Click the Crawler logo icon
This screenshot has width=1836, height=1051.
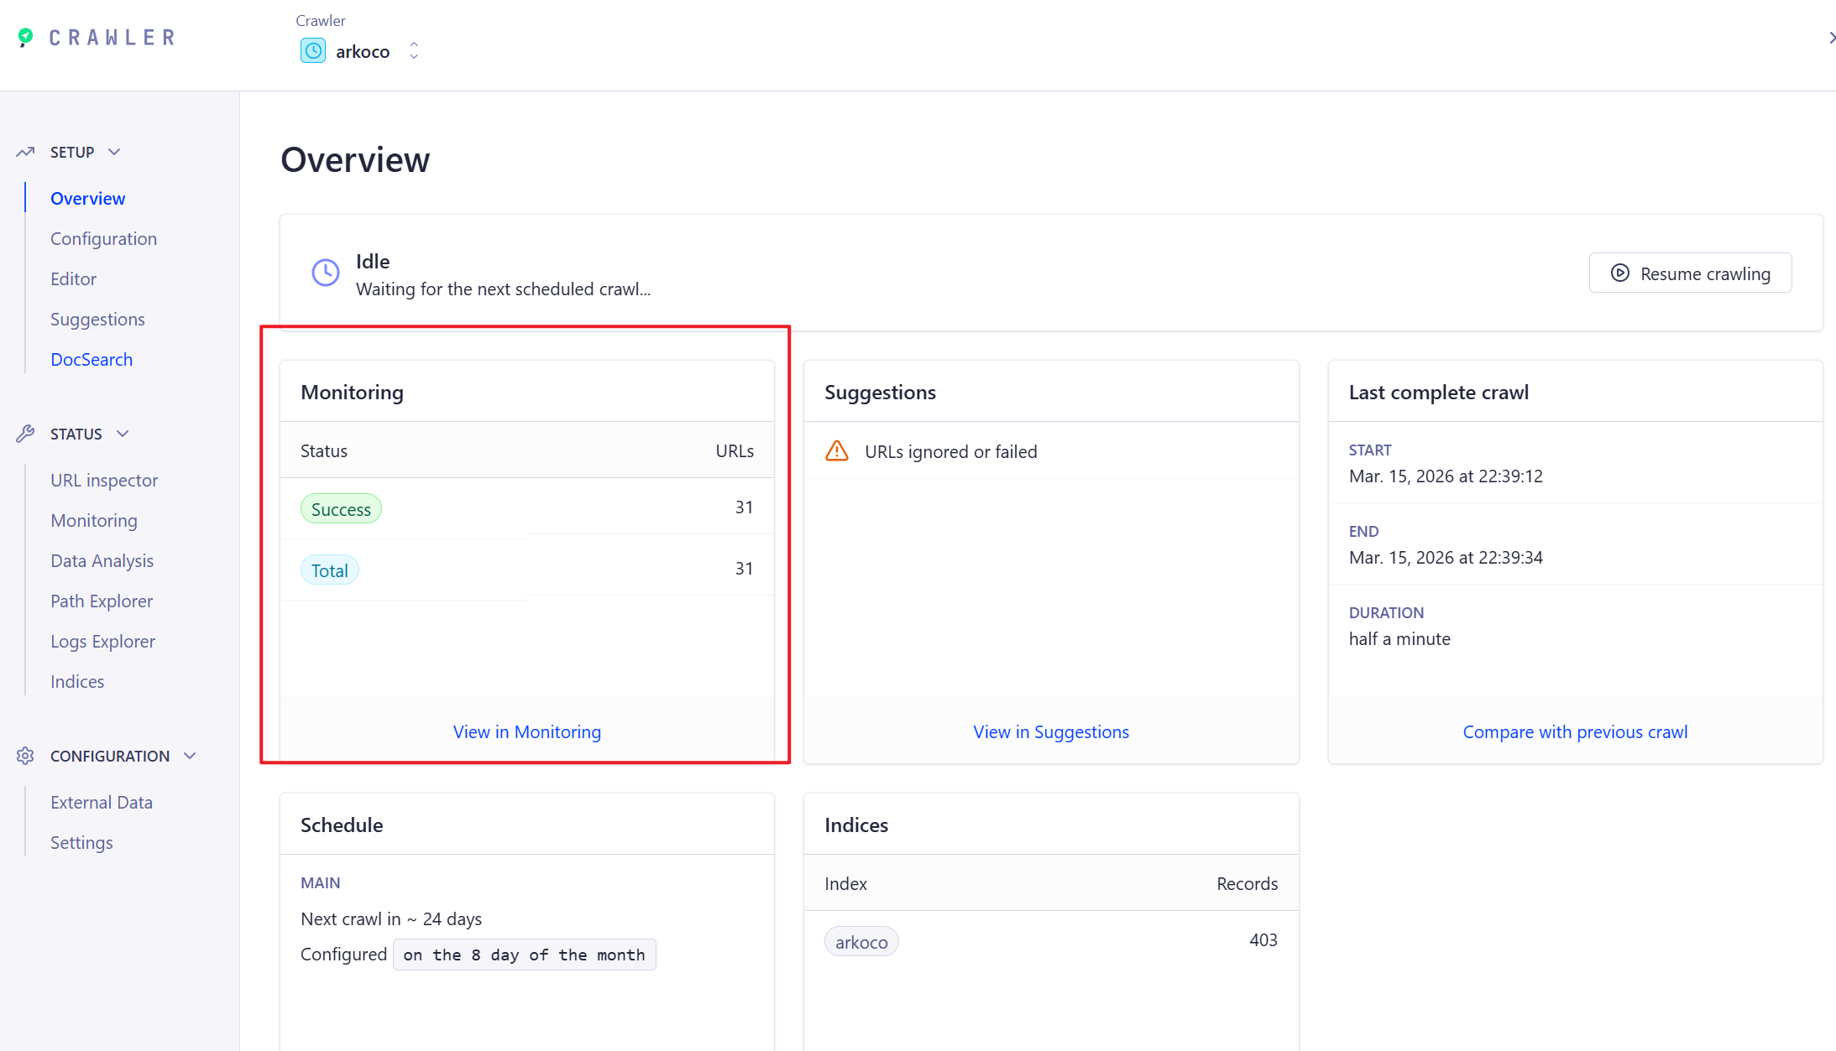pyautogui.click(x=25, y=38)
